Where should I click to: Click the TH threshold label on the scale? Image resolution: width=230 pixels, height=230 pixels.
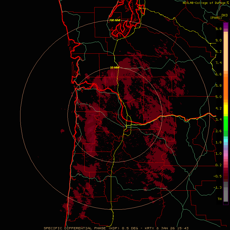pyautogui.click(x=220, y=199)
